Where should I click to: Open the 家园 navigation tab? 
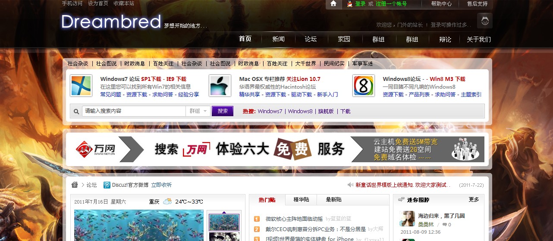click(x=344, y=39)
